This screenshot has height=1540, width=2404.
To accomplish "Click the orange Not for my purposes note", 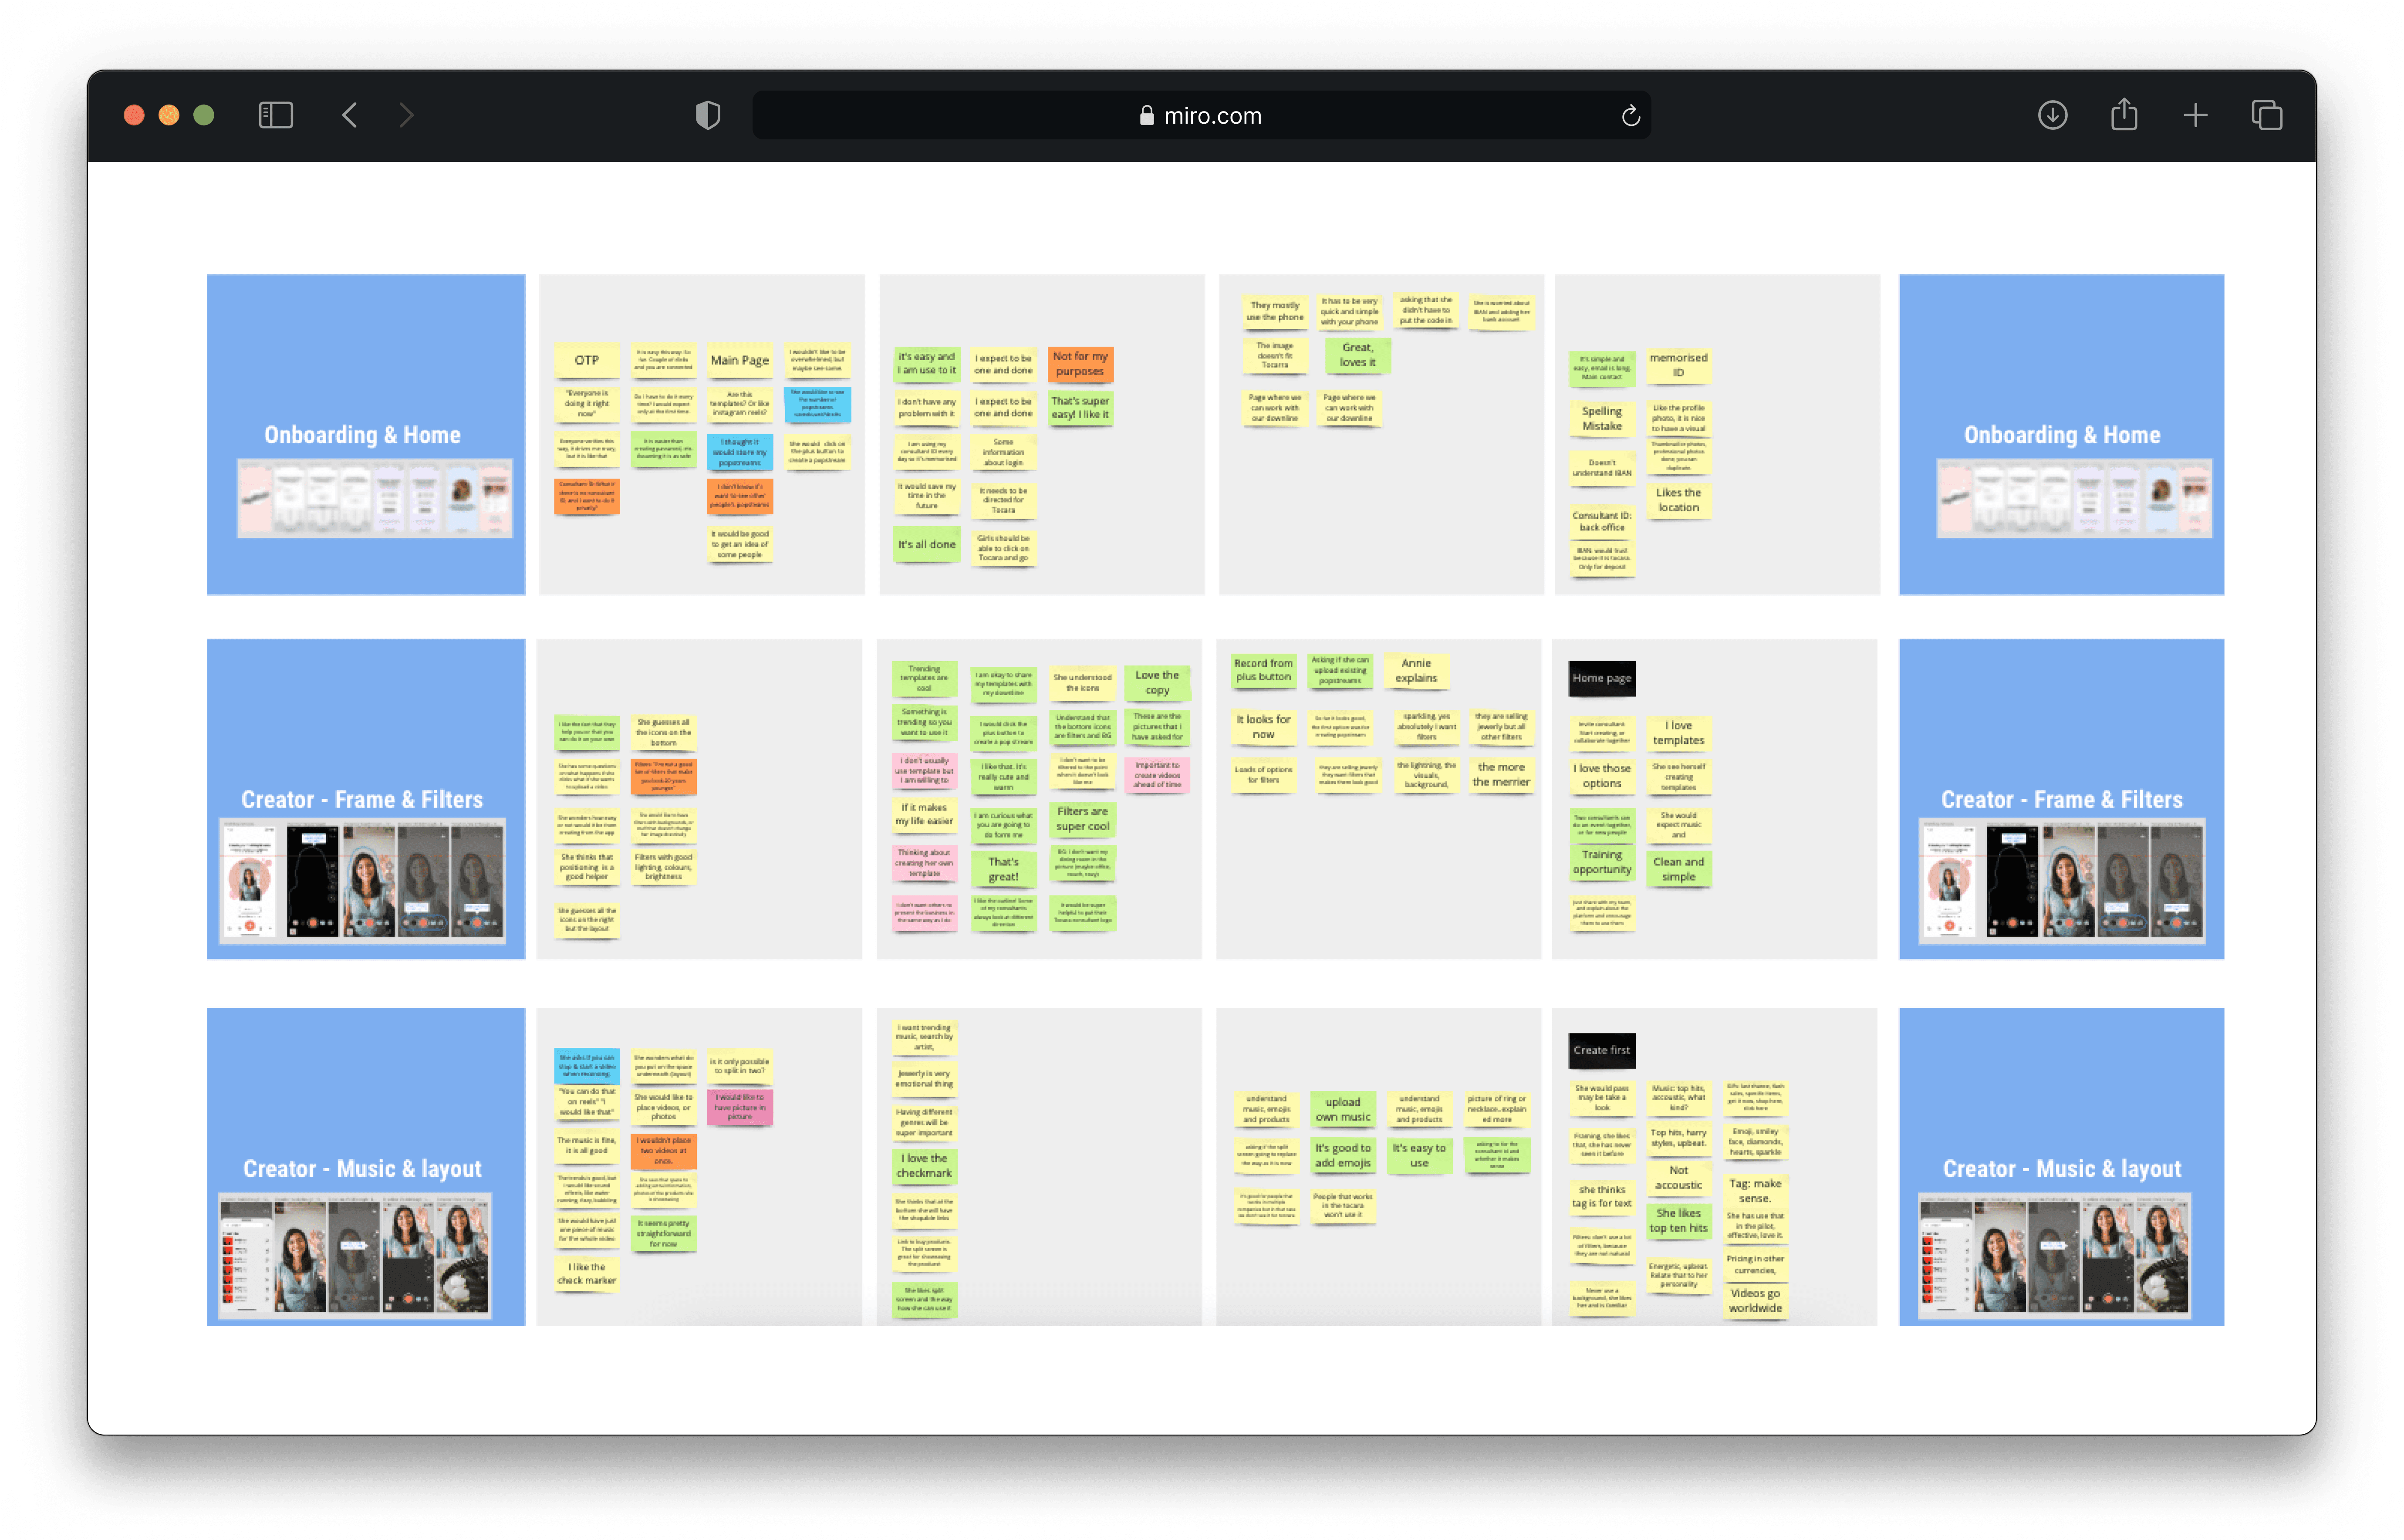I will pyautogui.click(x=1080, y=364).
